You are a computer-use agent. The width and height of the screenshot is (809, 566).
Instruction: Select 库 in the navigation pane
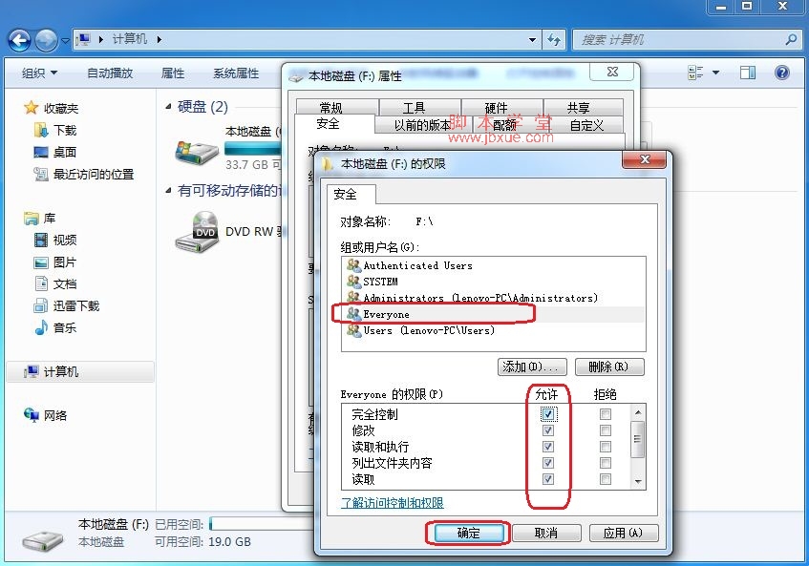point(40,218)
